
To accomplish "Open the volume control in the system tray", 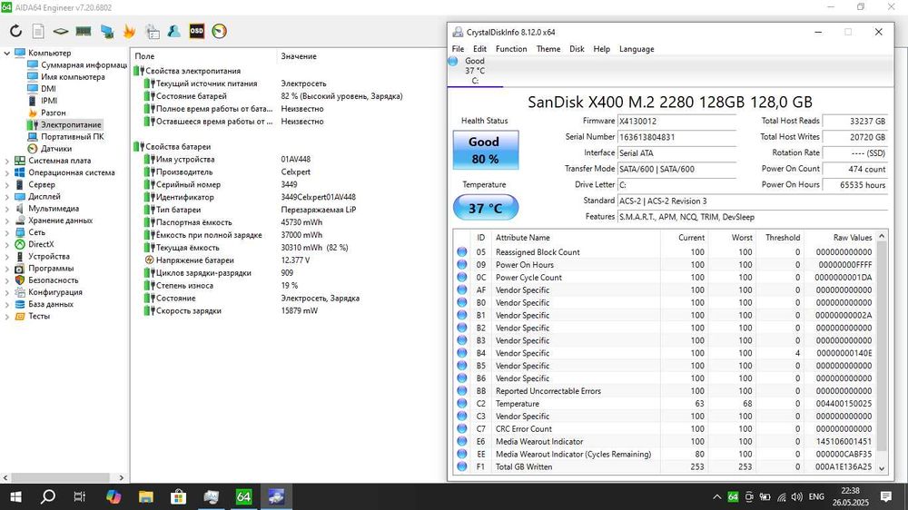I will click(x=797, y=496).
